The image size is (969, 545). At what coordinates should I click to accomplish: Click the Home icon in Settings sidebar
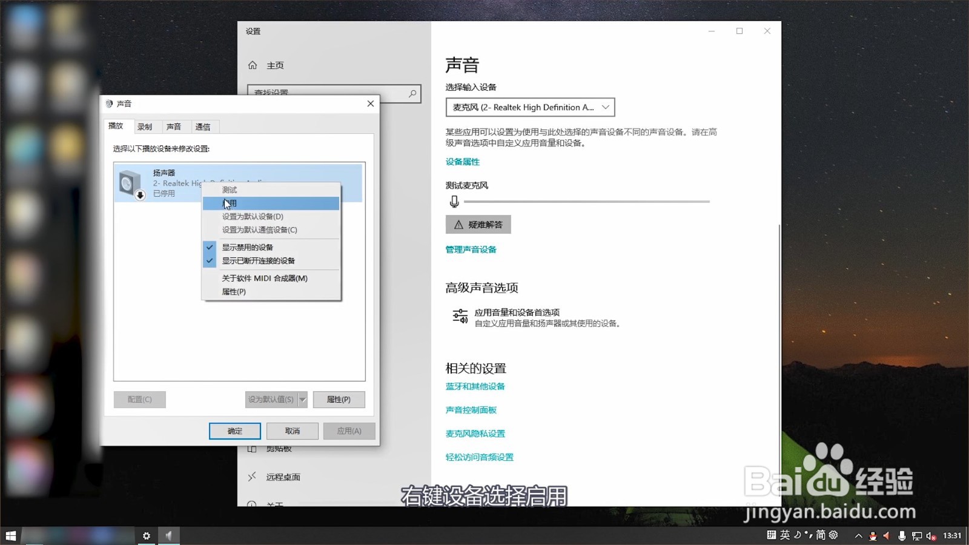click(253, 65)
